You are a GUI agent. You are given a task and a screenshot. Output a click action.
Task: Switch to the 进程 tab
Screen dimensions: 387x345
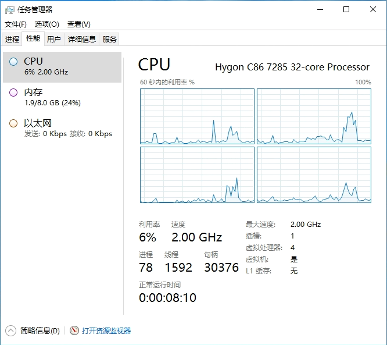pyautogui.click(x=12, y=40)
